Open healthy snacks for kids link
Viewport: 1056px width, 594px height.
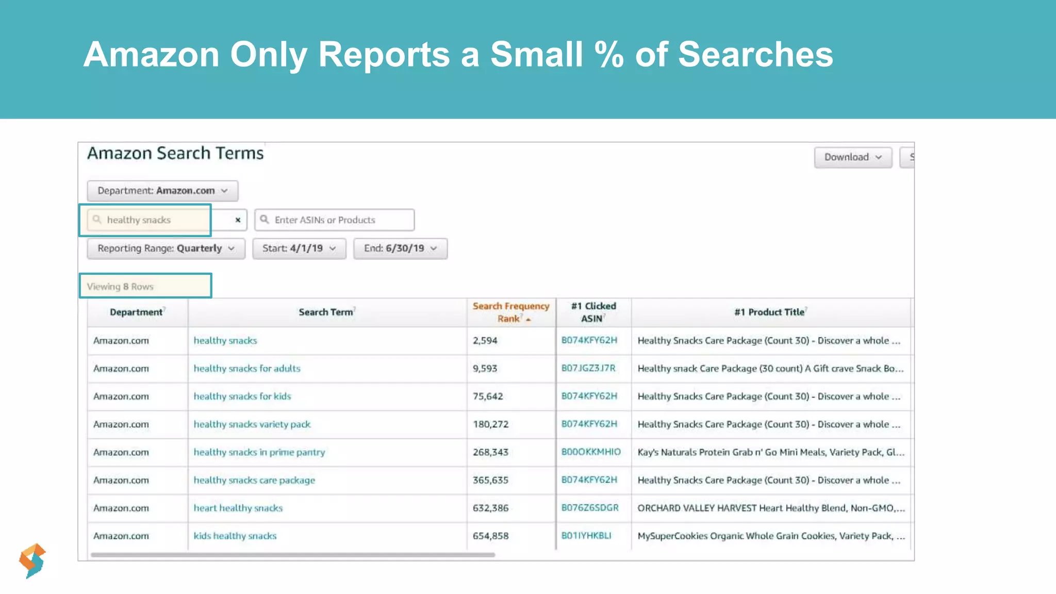pos(242,397)
